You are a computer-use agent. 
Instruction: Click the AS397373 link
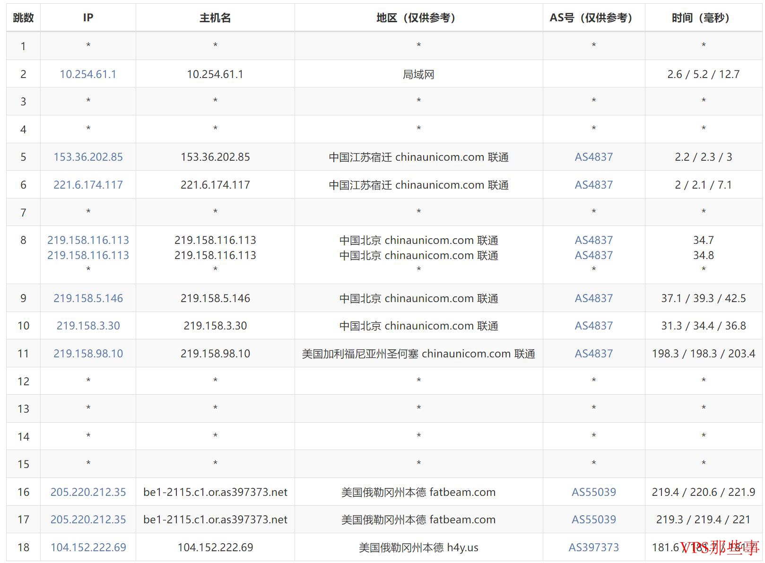click(x=593, y=547)
